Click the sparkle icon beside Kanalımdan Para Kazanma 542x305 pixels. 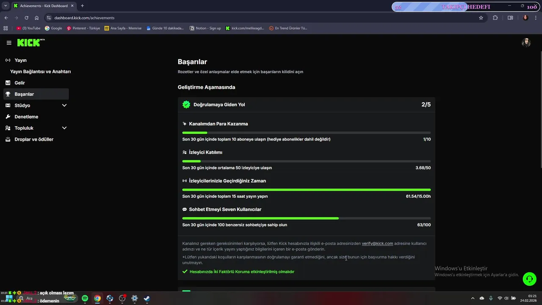185,124
